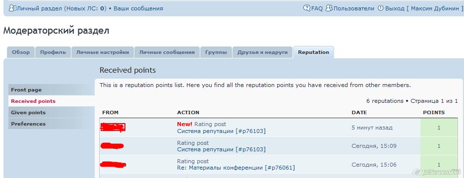Switch to the Группы tab
464x178 pixels.
pos(216,52)
